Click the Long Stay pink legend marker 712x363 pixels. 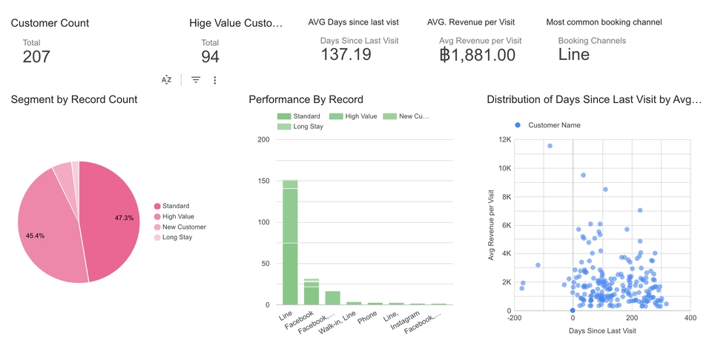click(x=157, y=237)
